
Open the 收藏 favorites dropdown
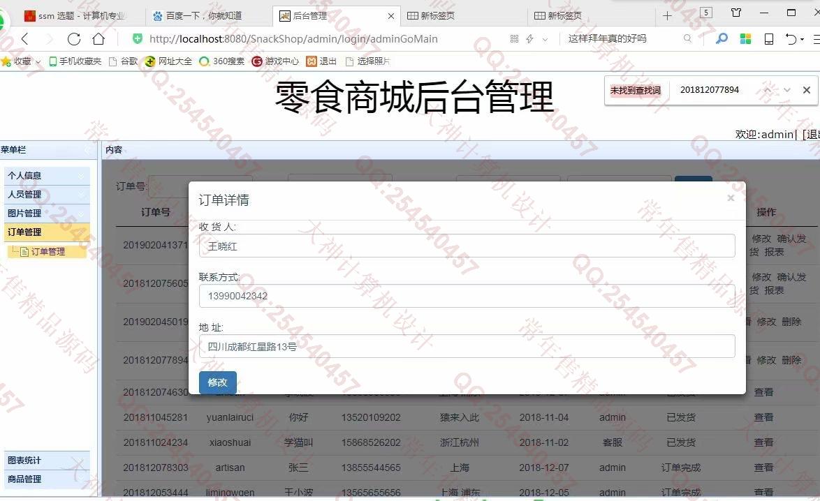22,61
